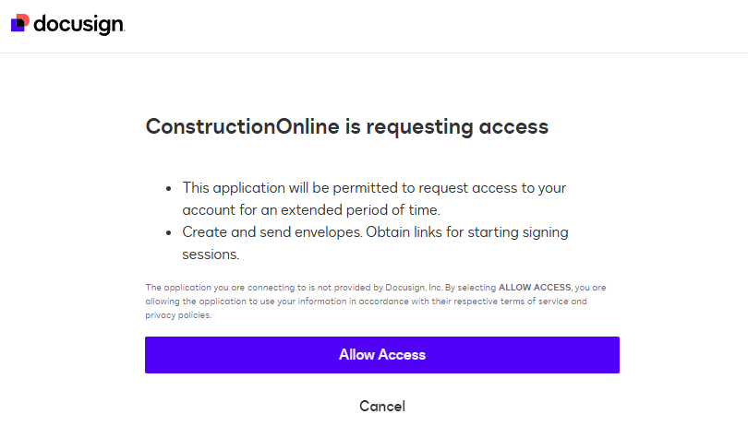Click the 'ConstructionOnline is requesting access' heading
Image resolution: width=748 pixels, height=426 pixels.
point(347,127)
